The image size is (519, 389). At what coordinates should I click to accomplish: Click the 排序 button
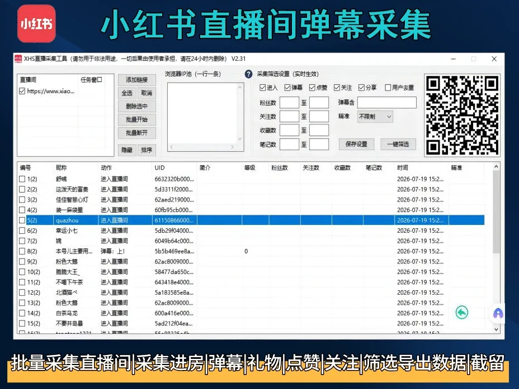147,150
